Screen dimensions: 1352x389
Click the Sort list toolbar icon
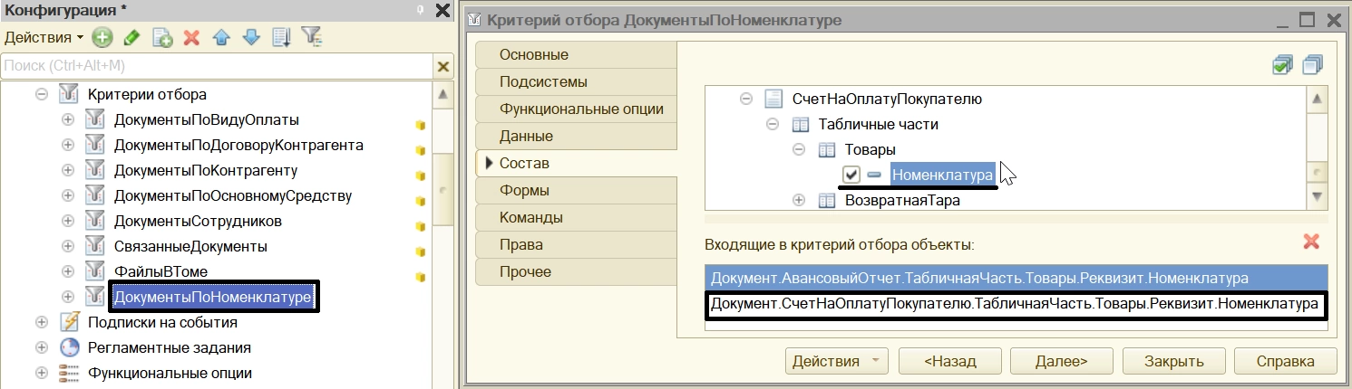coord(281,38)
